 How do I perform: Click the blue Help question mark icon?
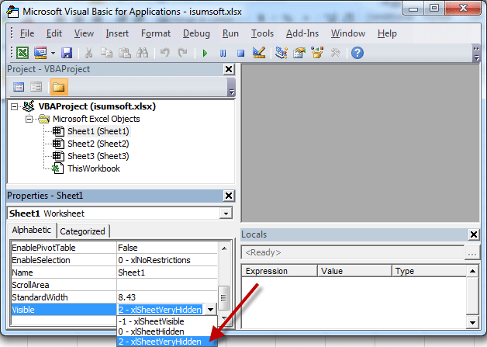pos(357,53)
